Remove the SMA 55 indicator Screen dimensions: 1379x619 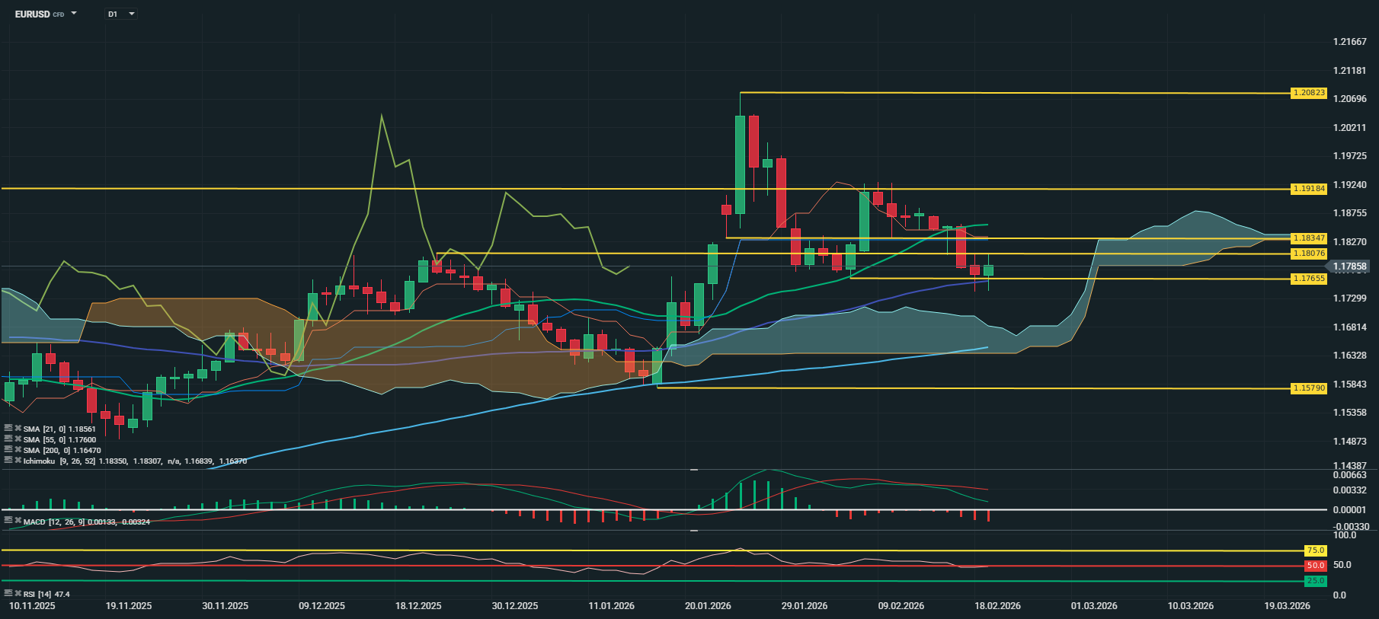[x=18, y=439]
